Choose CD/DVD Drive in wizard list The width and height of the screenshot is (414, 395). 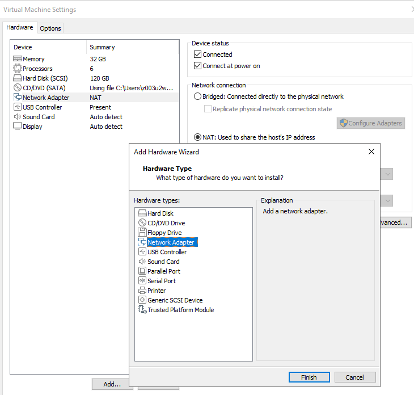click(166, 223)
